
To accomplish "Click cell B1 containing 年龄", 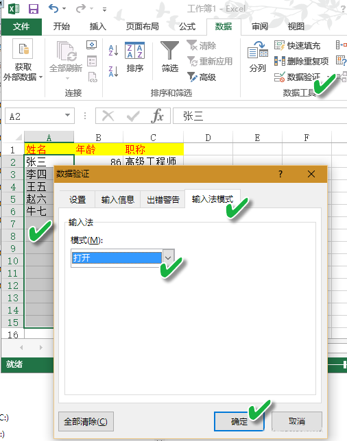I will (x=98, y=149).
